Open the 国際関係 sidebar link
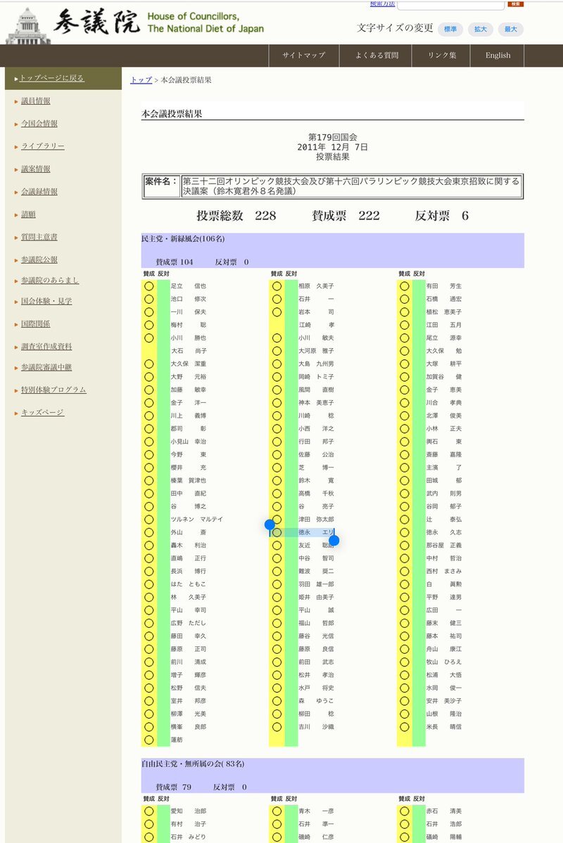Viewport: 563px width, 843px height. pos(35,324)
